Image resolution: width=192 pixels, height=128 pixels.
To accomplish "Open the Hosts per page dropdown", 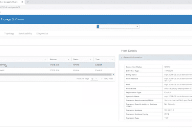I will pos(94,79).
